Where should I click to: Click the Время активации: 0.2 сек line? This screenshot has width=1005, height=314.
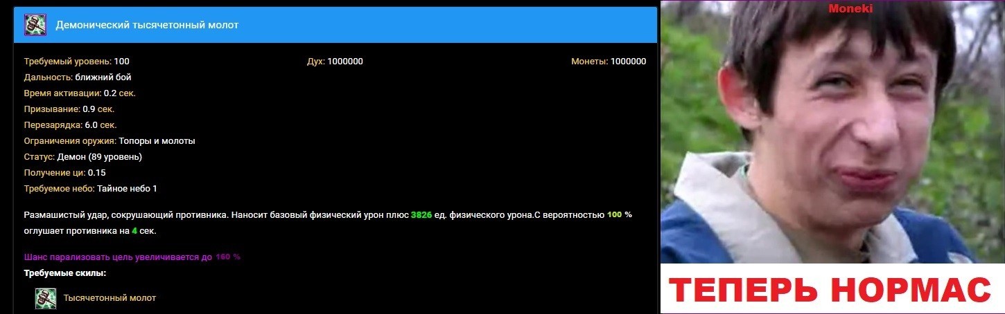coord(80,93)
